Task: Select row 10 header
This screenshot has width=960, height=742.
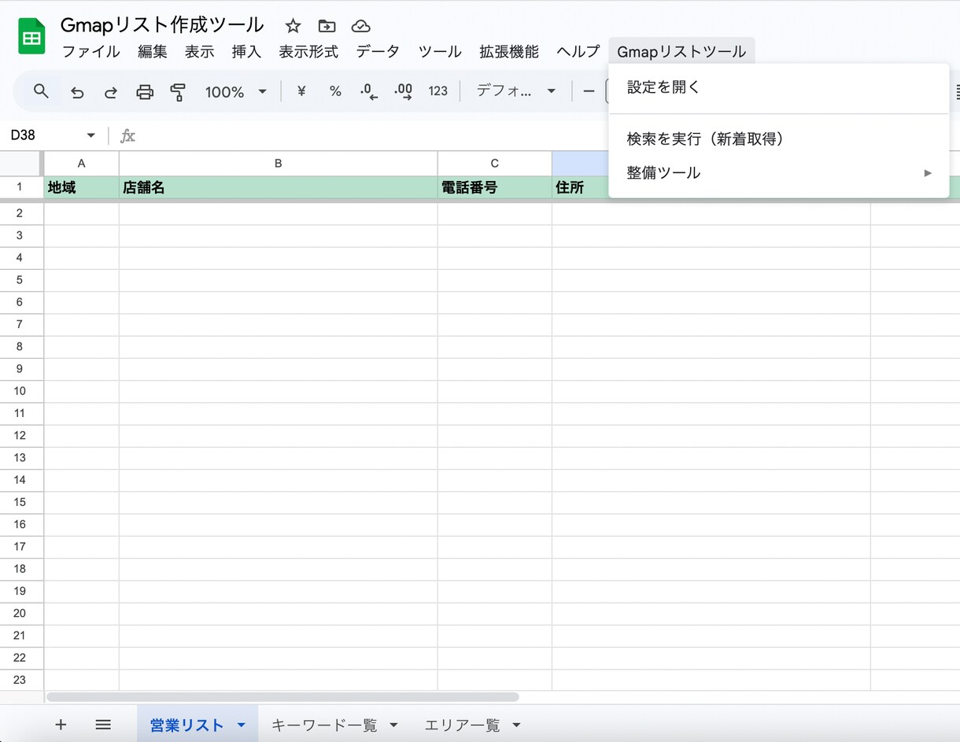Action: pyautogui.click(x=20, y=391)
